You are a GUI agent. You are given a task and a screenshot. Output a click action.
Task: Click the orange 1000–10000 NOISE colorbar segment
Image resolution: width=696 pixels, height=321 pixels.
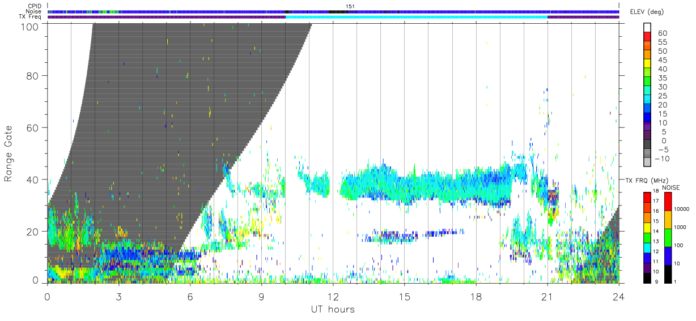pos(668,219)
